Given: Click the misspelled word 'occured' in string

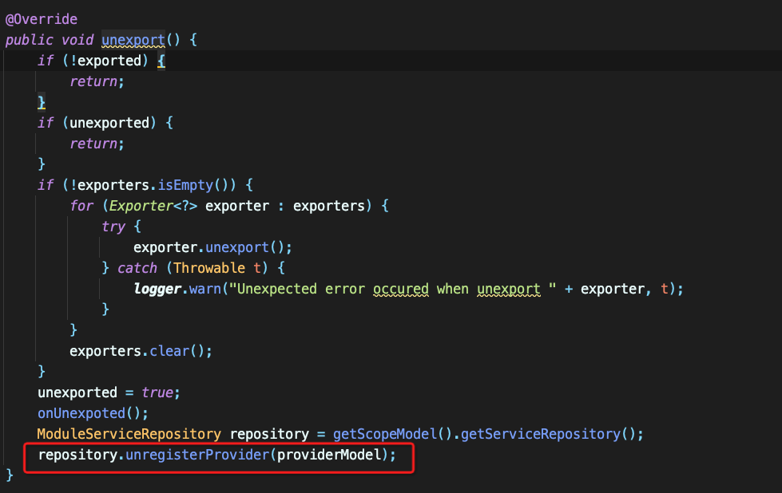Looking at the screenshot, I should tap(401, 290).
